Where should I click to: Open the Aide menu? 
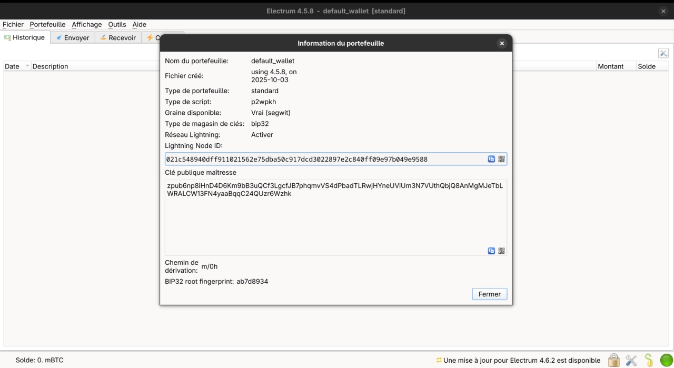point(139,24)
